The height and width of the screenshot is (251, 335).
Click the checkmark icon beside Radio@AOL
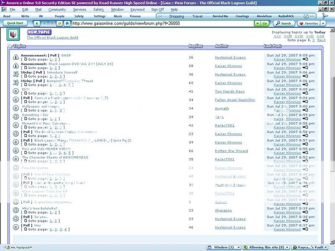306,16
